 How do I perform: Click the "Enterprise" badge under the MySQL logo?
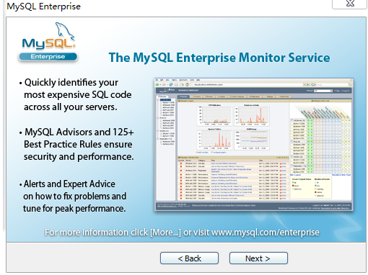[48, 57]
